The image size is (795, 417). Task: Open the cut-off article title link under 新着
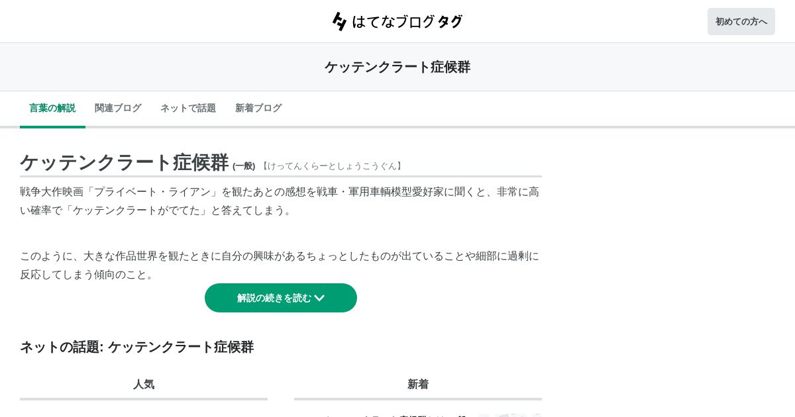395,416
